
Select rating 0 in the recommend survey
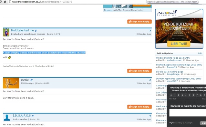point(171,95)
